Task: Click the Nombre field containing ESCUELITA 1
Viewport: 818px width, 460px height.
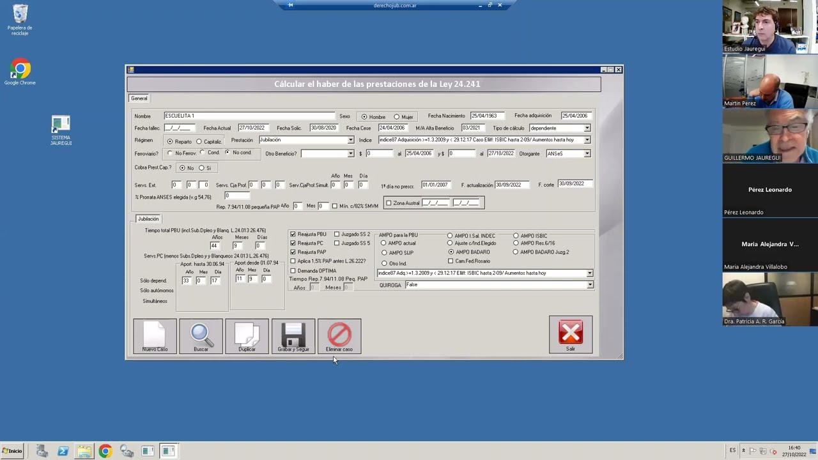Action: [x=249, y=116]
